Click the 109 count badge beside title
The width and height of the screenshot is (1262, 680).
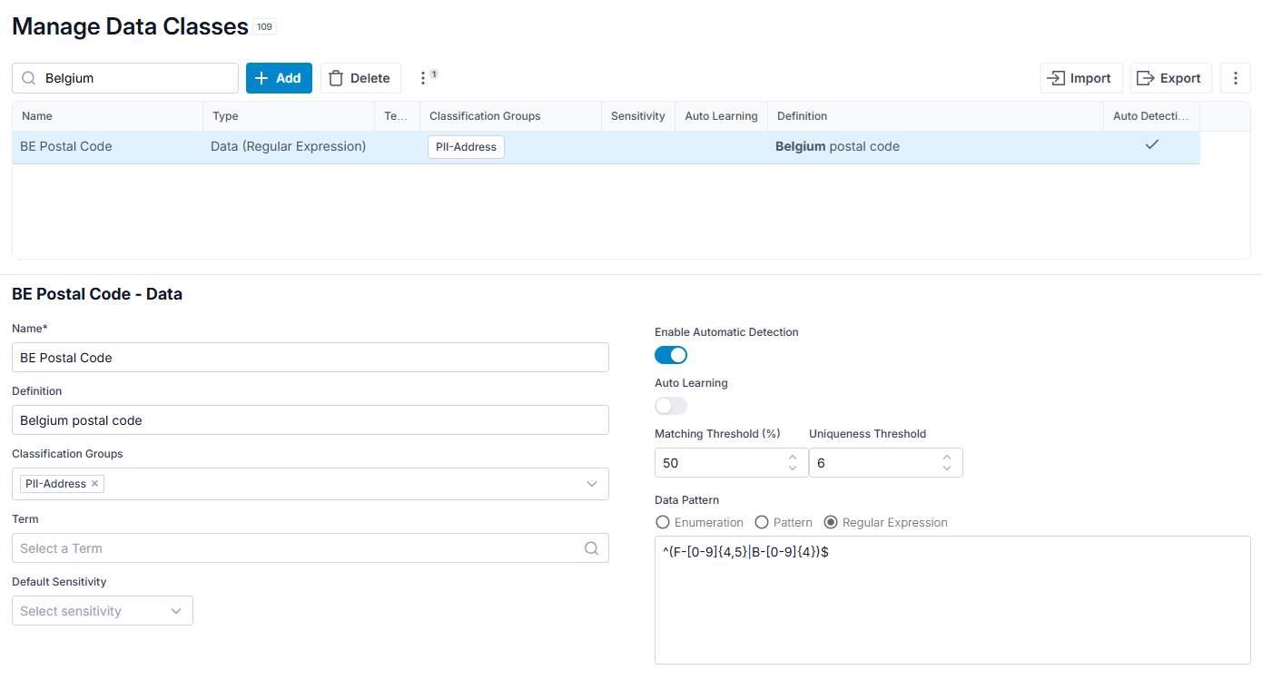264,27
